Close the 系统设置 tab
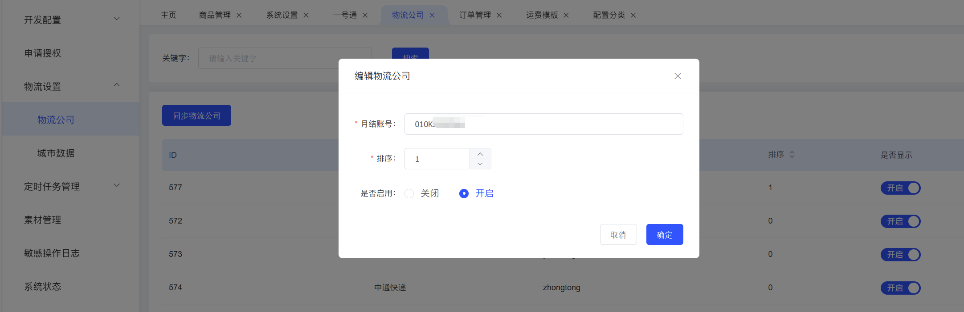 click(x=306, y=16)
